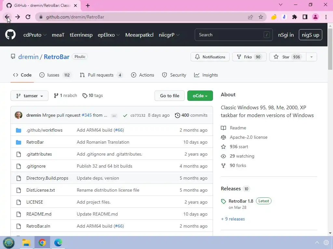The width and height of the screenshot is (333, 249).
Task: Click the browser address bar URL
Action: [x=75, y=17]
